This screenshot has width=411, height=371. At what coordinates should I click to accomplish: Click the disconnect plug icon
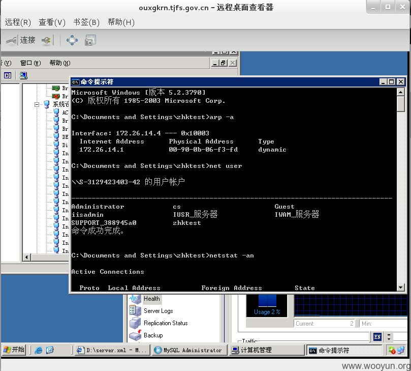46,40
